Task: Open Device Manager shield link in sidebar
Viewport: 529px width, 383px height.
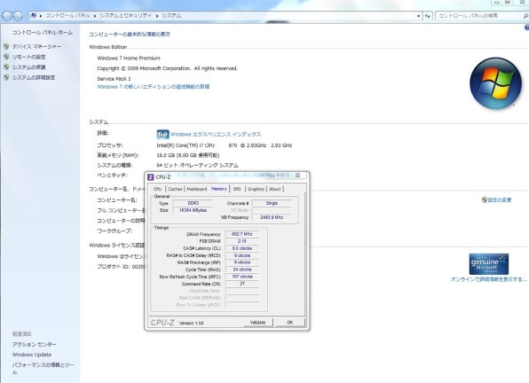Action: [x=36, y=46]
